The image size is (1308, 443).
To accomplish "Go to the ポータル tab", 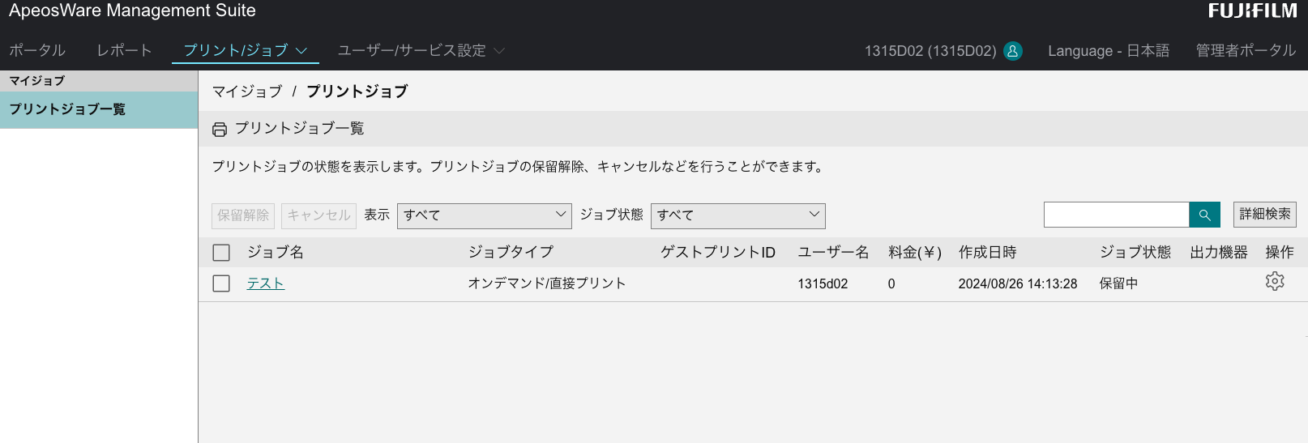I will [x=37, y=50].
